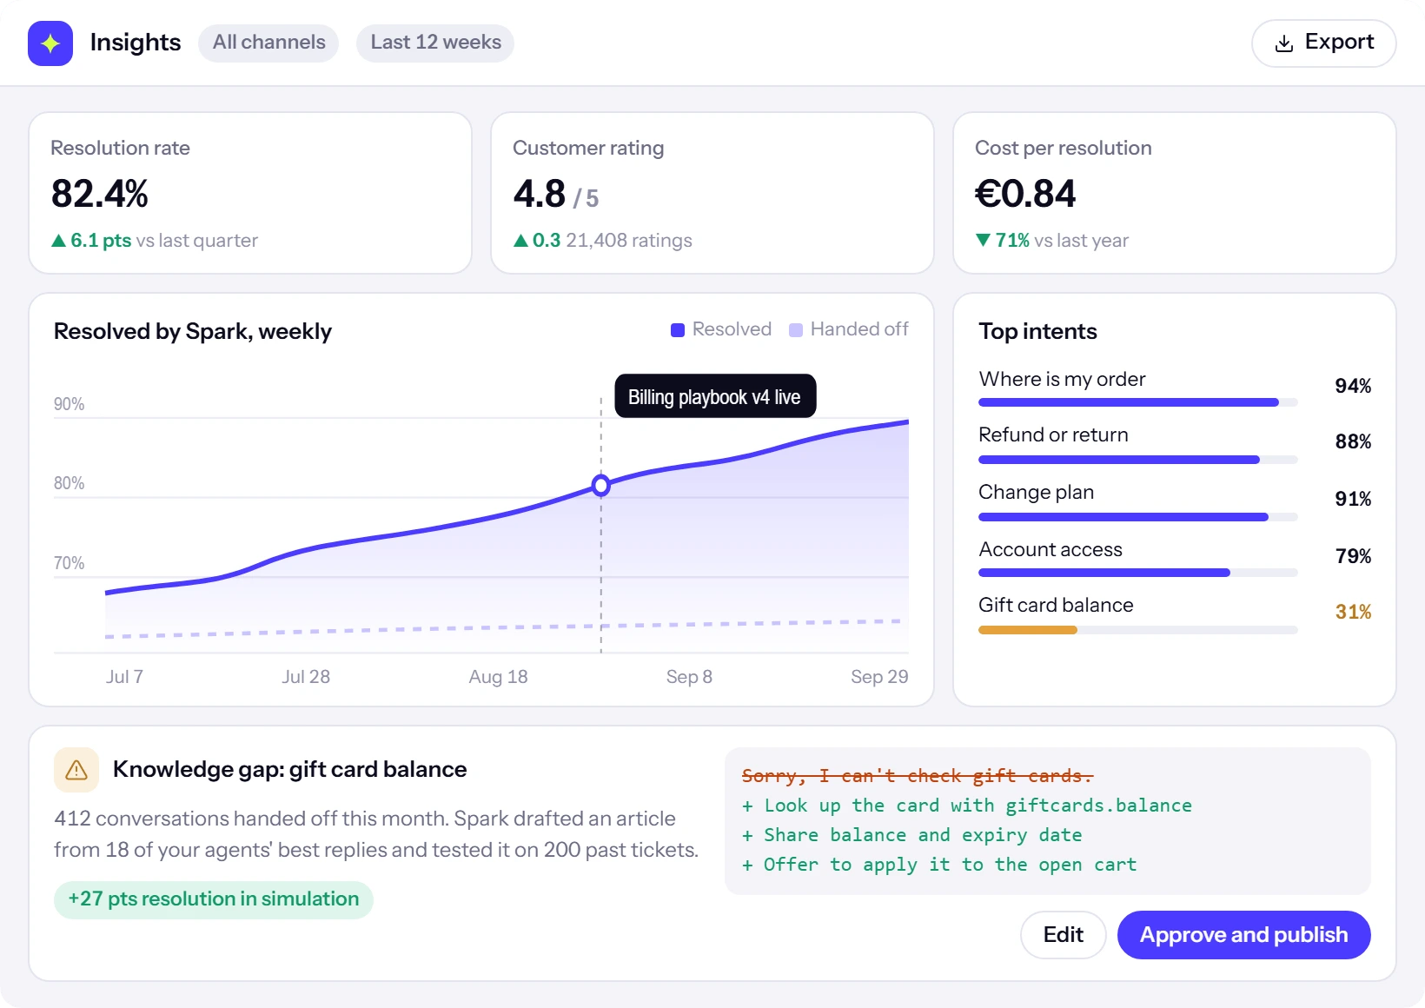Screen dimensions: 1425x1008
Task: Click the 31% value in Top intents
Action: [x=1353, y=612]
